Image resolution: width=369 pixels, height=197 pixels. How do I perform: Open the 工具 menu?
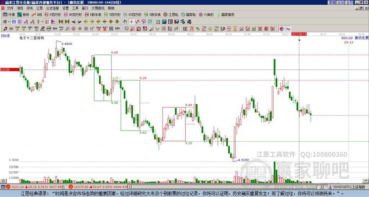[75, 8]
